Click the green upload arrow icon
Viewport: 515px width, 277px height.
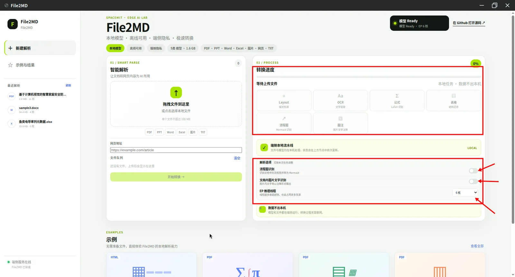pyautogui.click(x=176, y=93)
